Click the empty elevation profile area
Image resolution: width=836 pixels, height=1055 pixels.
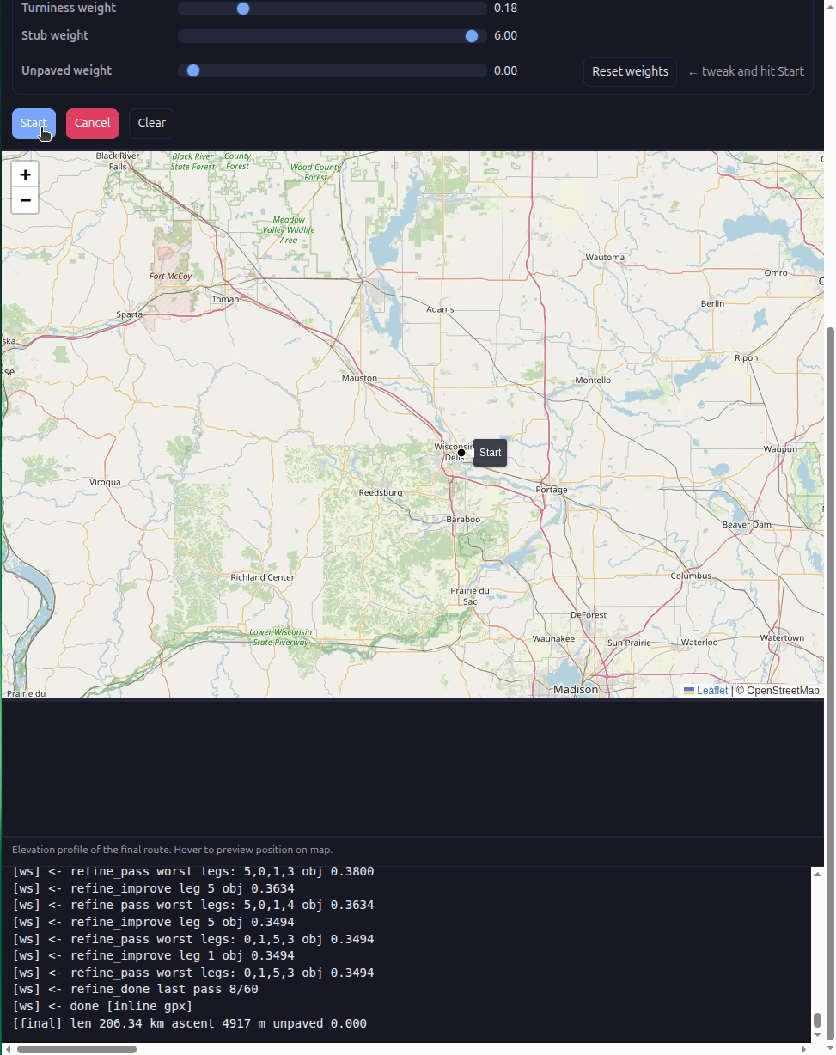tap(412, 767)
